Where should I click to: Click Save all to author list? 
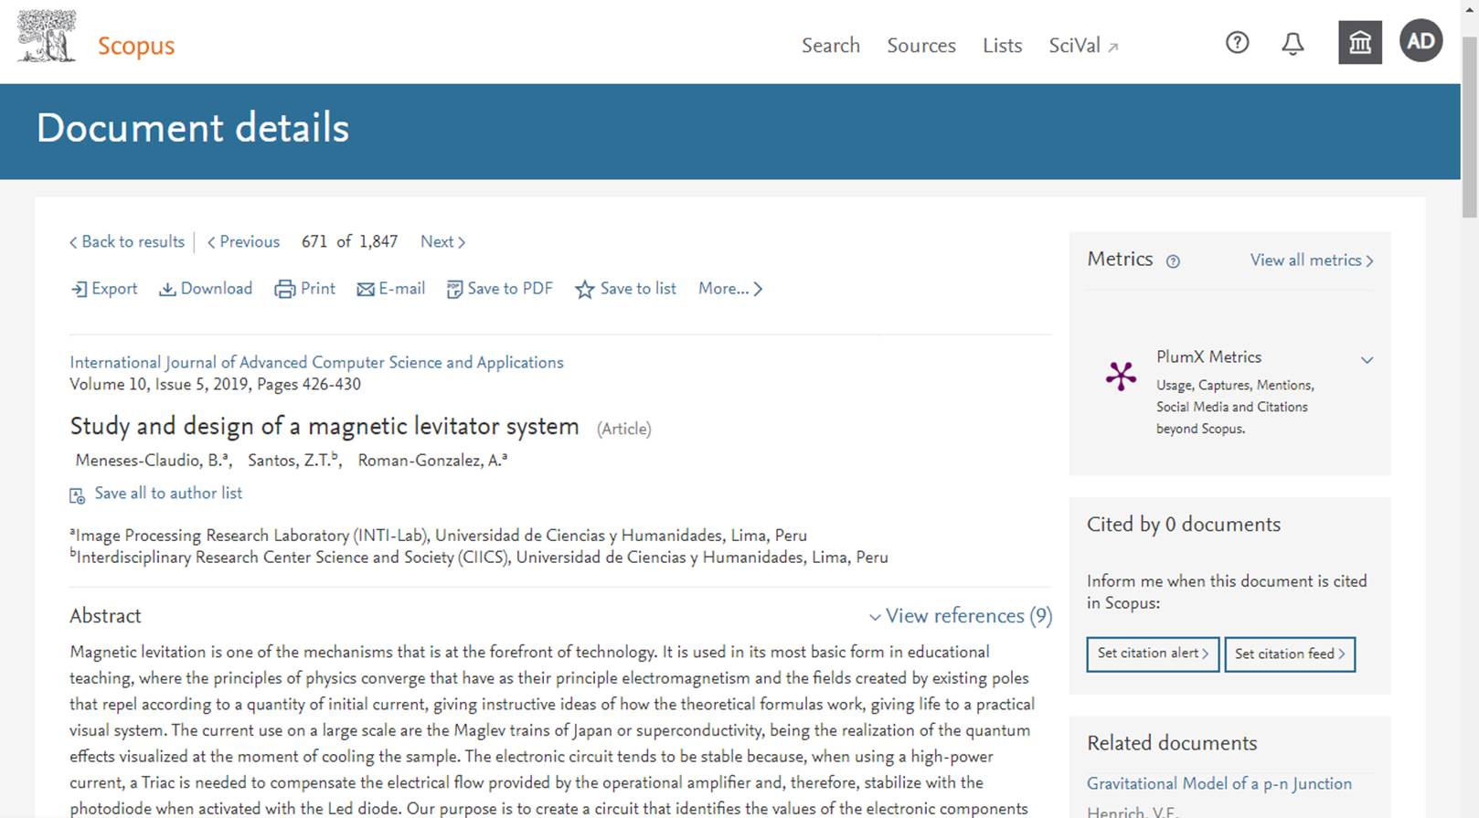pos(168,494)
